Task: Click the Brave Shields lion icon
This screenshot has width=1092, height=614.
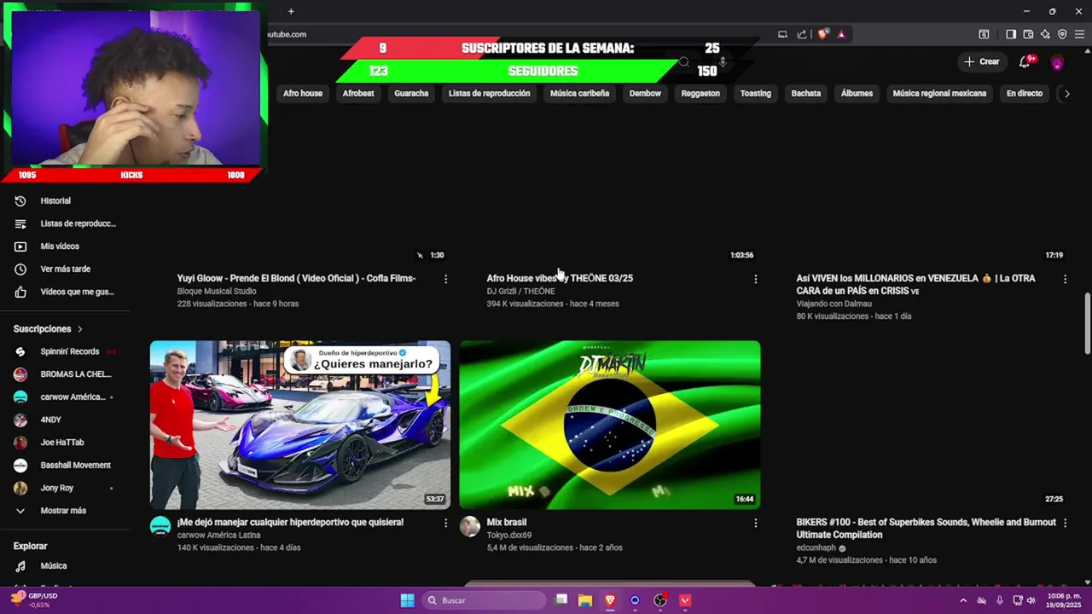Action: coord(822,34)
